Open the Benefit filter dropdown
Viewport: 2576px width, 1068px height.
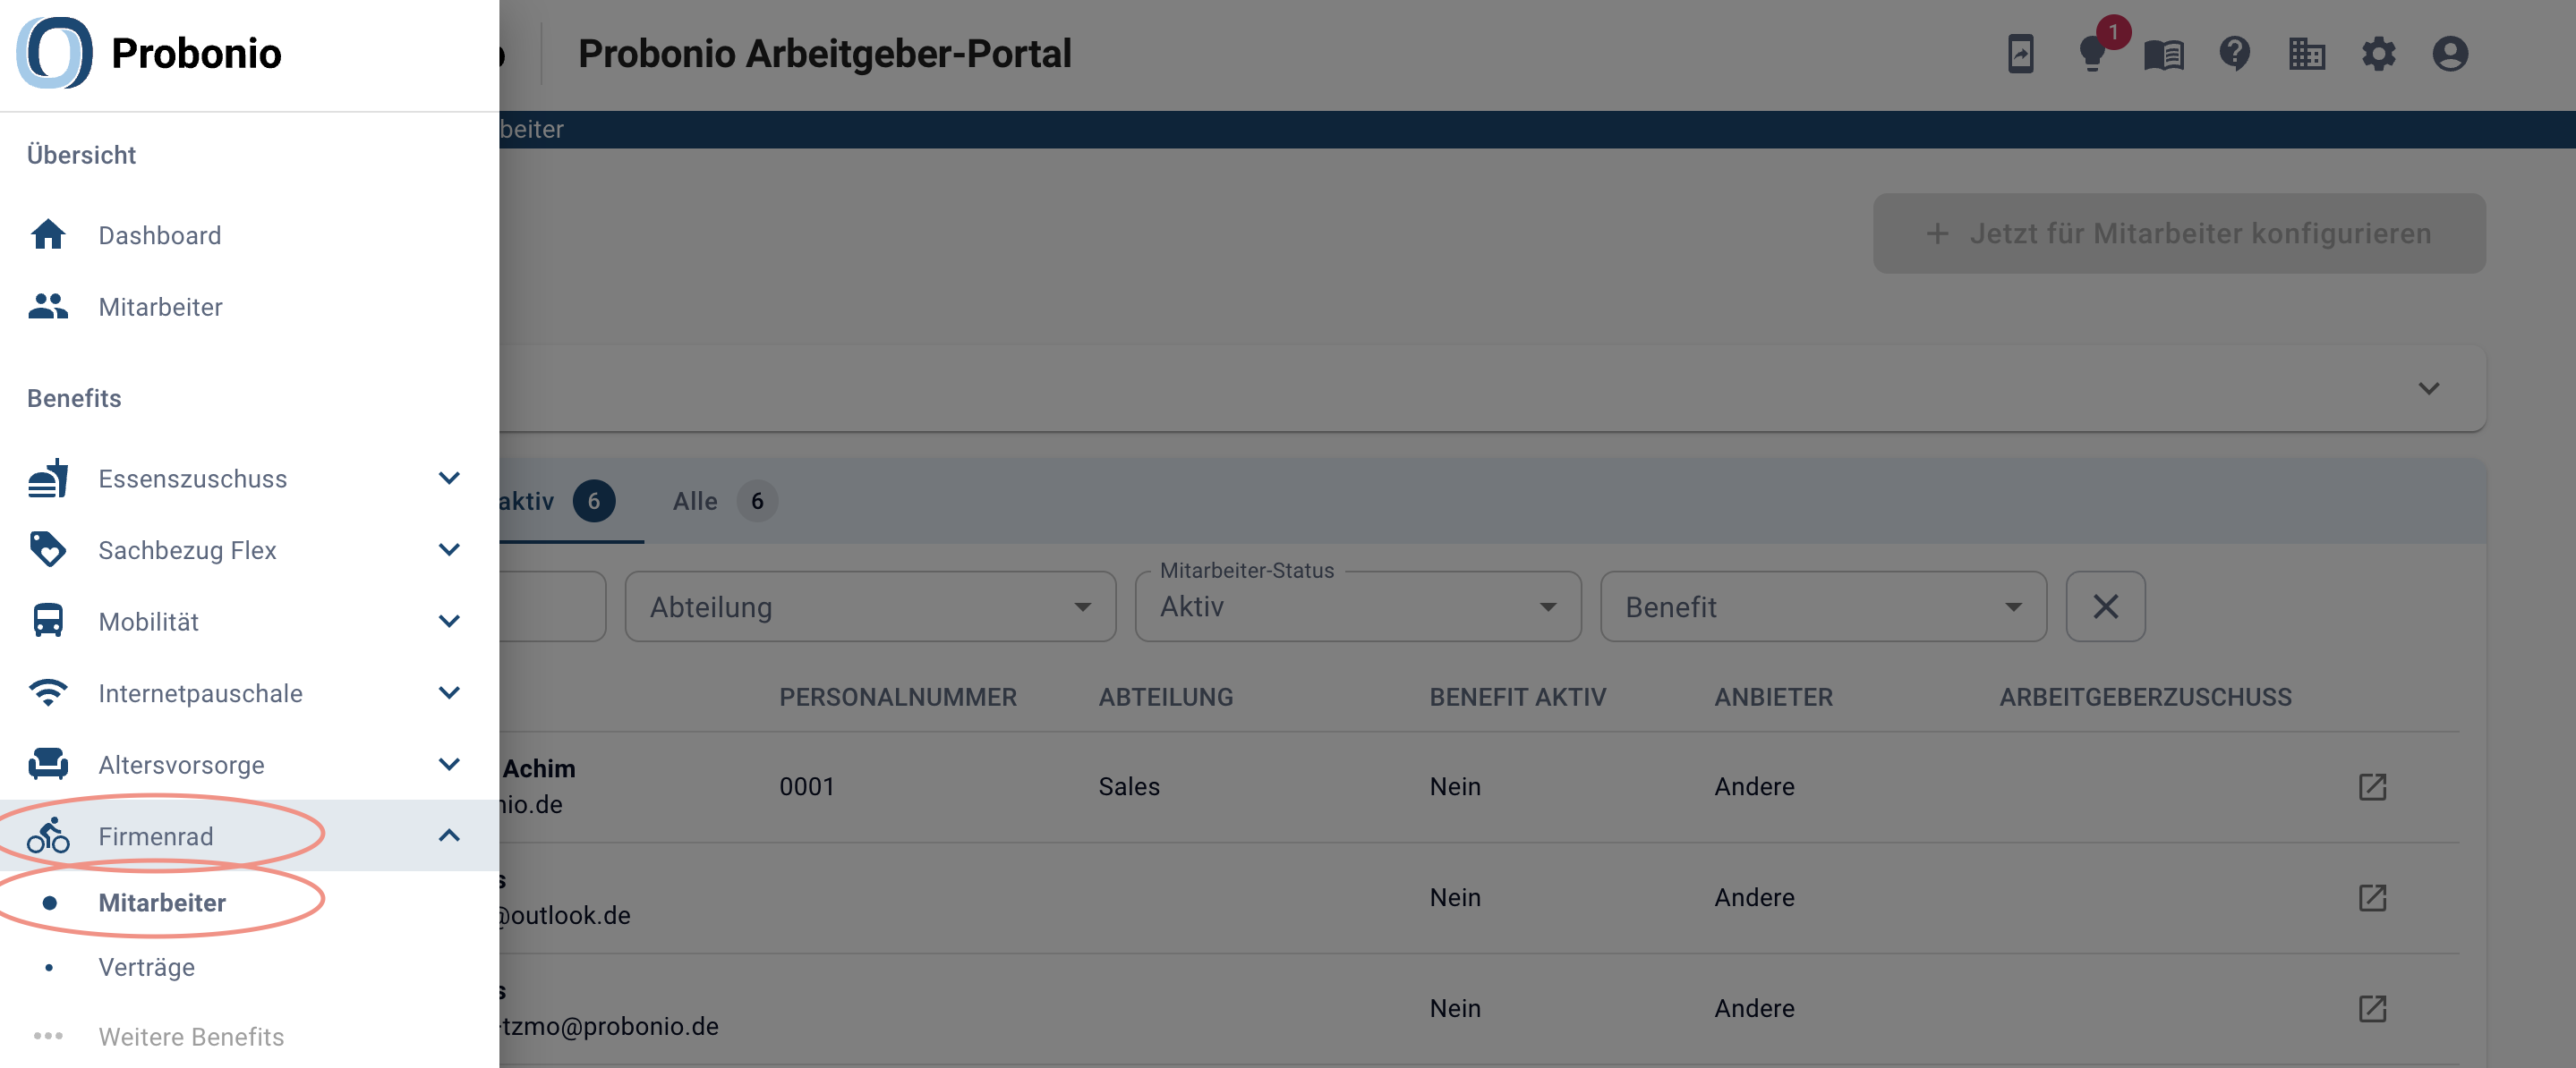(x=1823, y=606)
